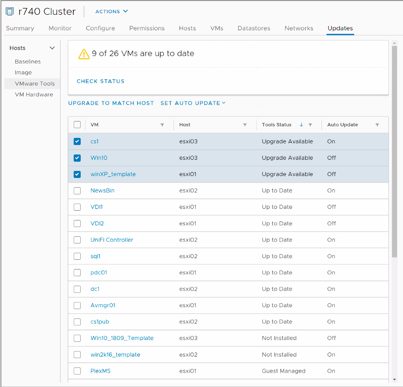The width and height of the screenshot is (403, 387).
Task: Open the Hosts tab
Action: tap(187, 28)
